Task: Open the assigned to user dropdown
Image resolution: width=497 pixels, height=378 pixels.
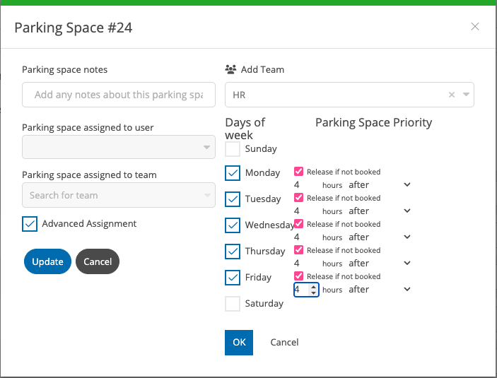Action: point(119,147)
